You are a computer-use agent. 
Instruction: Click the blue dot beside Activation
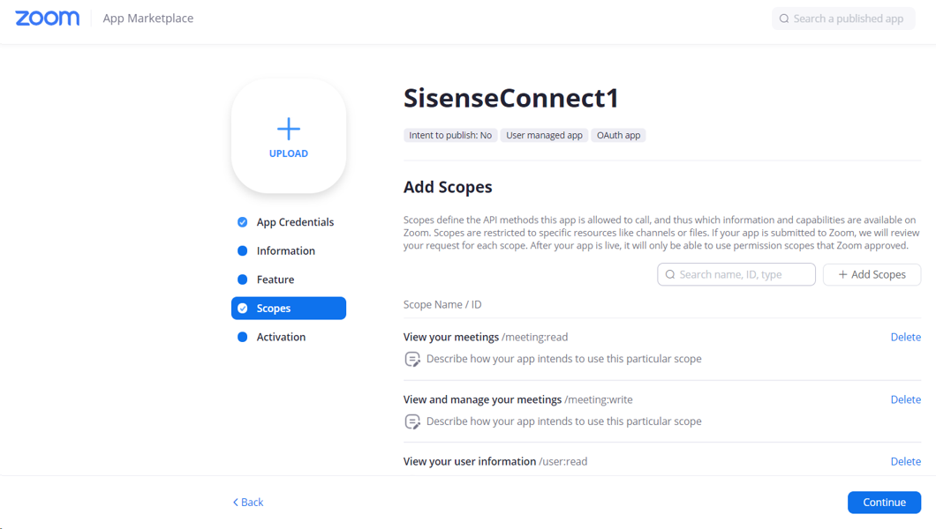click(x=242, y=337)
